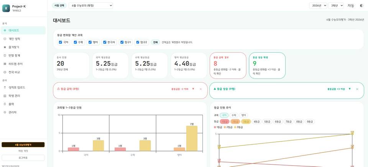Click the 영어 평균등급 card
This screenshot has height=167, width=368.
[189, 65]
